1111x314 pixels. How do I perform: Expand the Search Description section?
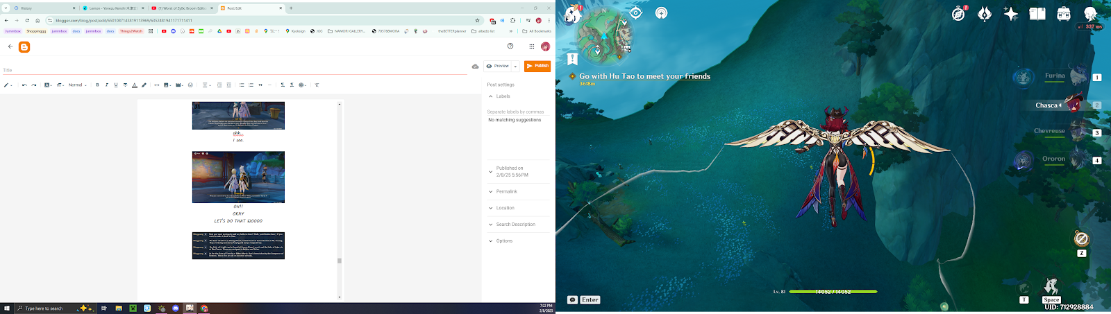(x=491, y=225)
